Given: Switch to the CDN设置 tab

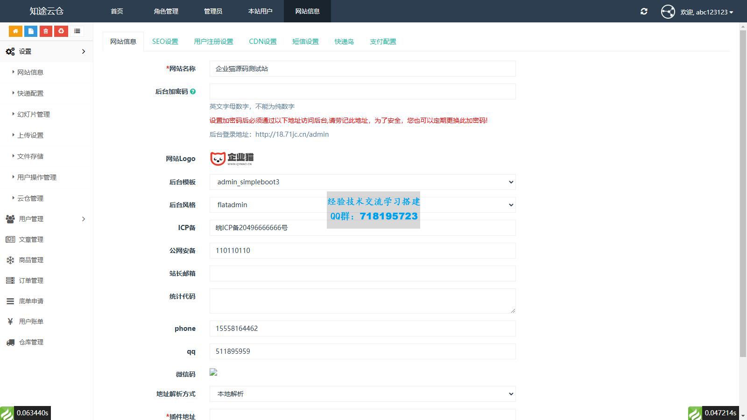Looking at the screenshot, I should point(263,42).
